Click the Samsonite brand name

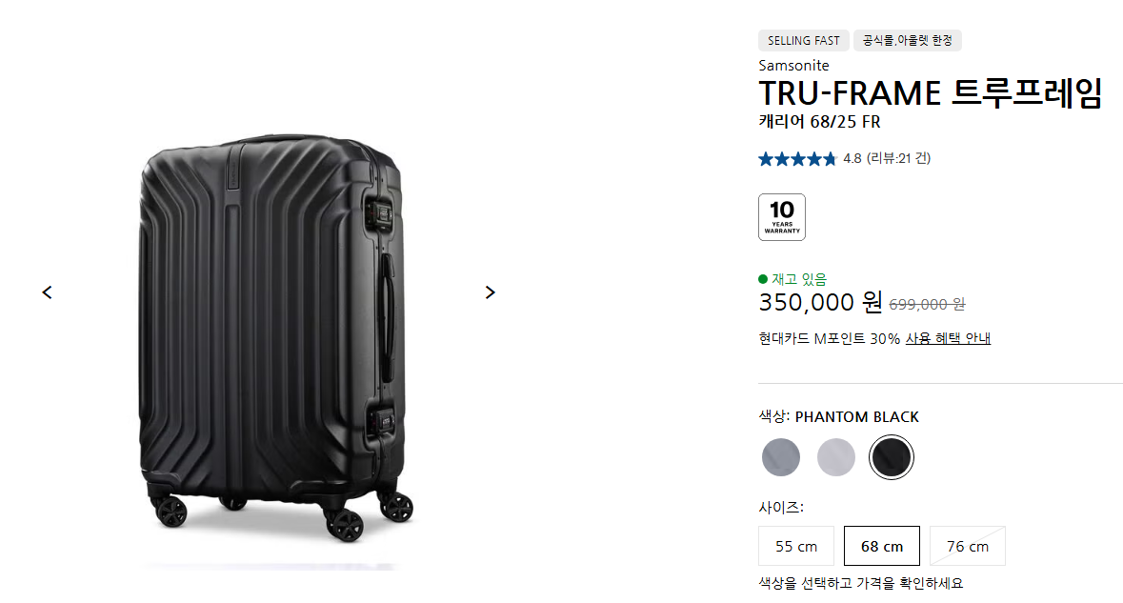[x=793, y=65]
